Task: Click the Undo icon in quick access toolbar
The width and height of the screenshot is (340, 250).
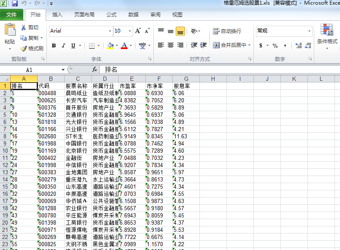Action: click(24, 3)
